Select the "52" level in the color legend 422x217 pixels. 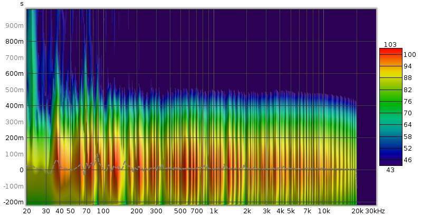click(408, 148)
